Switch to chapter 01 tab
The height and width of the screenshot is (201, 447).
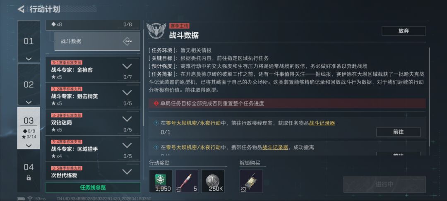point(29,41)
